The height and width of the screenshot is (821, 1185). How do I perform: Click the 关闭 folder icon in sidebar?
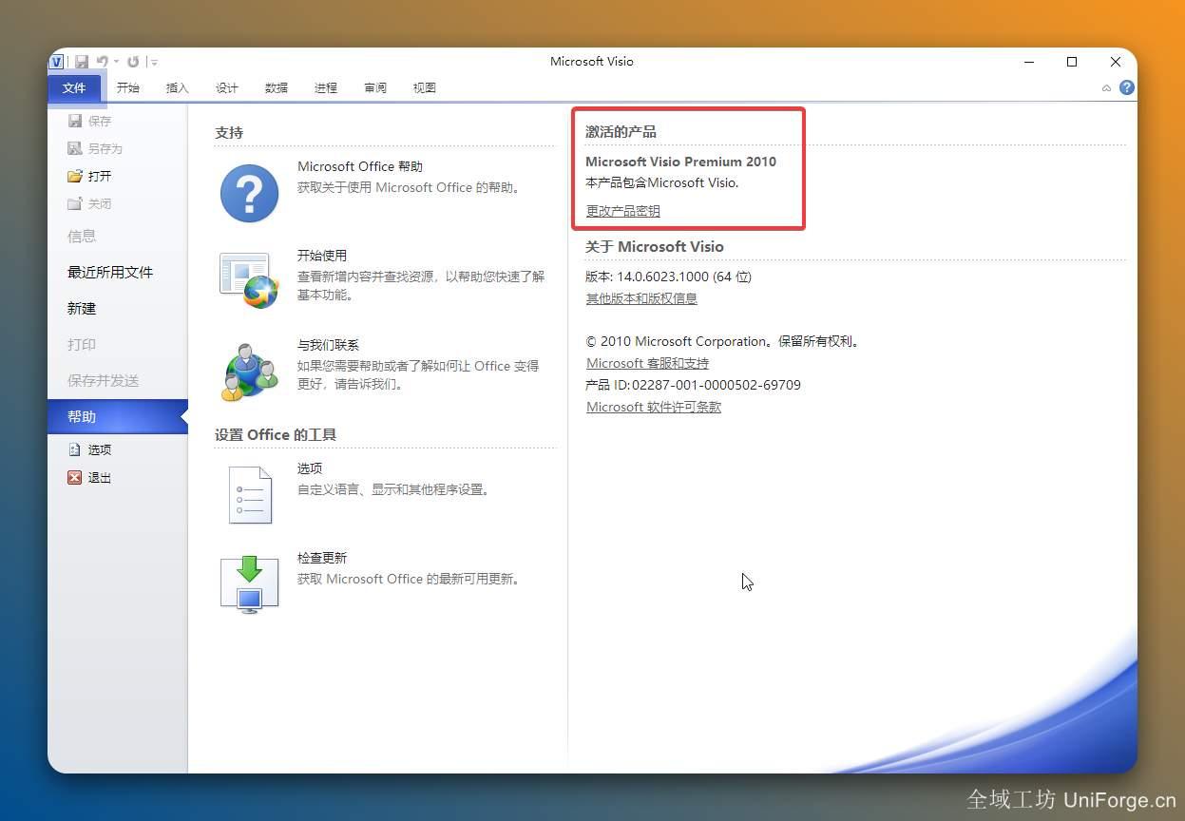click(x=75, y=203)
